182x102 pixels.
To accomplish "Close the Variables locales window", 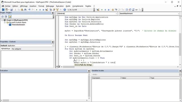I will click(180, 71).
